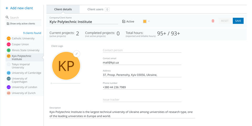This screenshot has width=252, height=126.
Task: Select Cooper Union in client list
Action: click(25, 44)
